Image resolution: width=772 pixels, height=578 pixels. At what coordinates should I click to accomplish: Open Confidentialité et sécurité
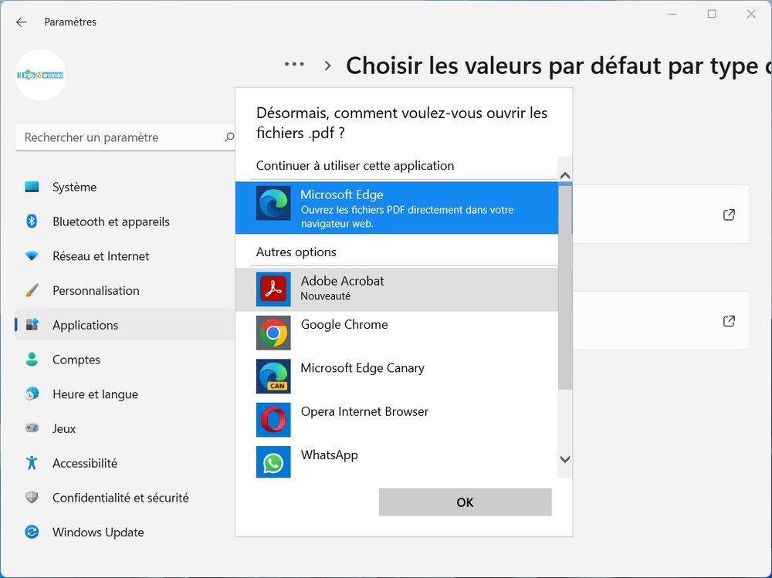pos(126,498)
